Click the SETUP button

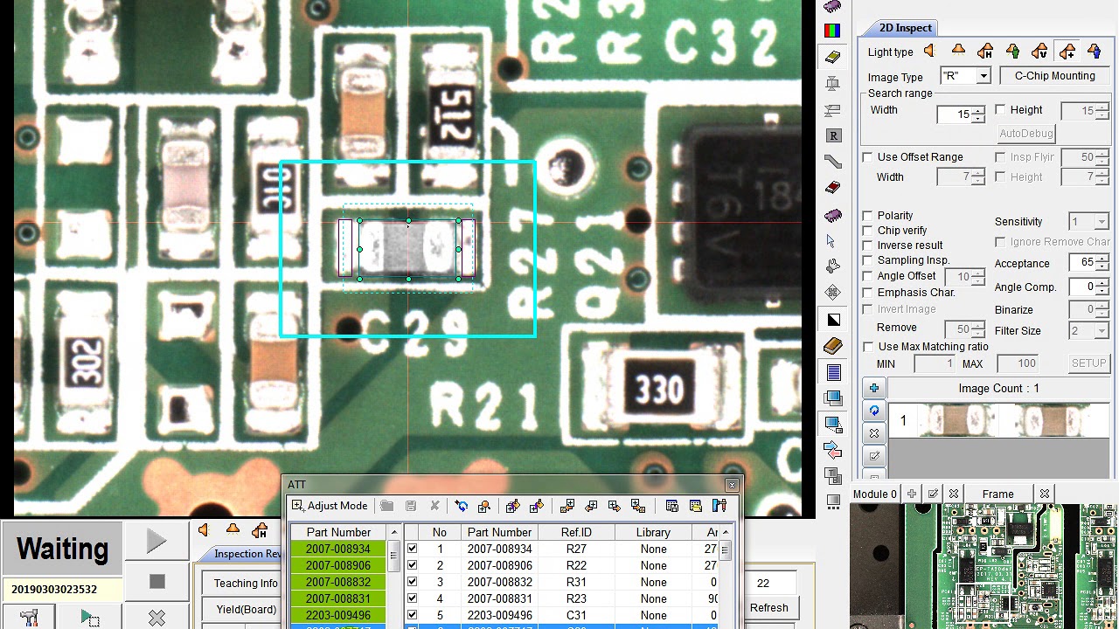(x=1088, y=363)
